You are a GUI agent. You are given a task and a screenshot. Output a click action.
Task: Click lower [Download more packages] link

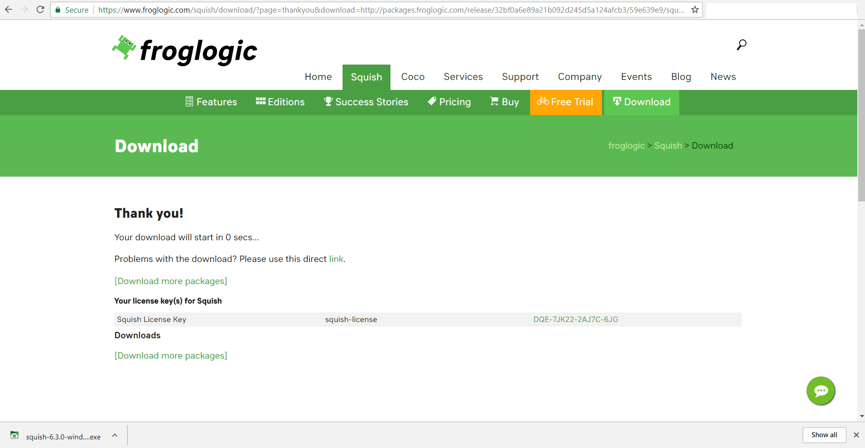click(x=171, y=355)
